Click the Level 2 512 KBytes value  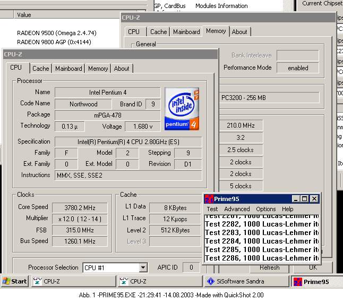[x=175, y=230]
